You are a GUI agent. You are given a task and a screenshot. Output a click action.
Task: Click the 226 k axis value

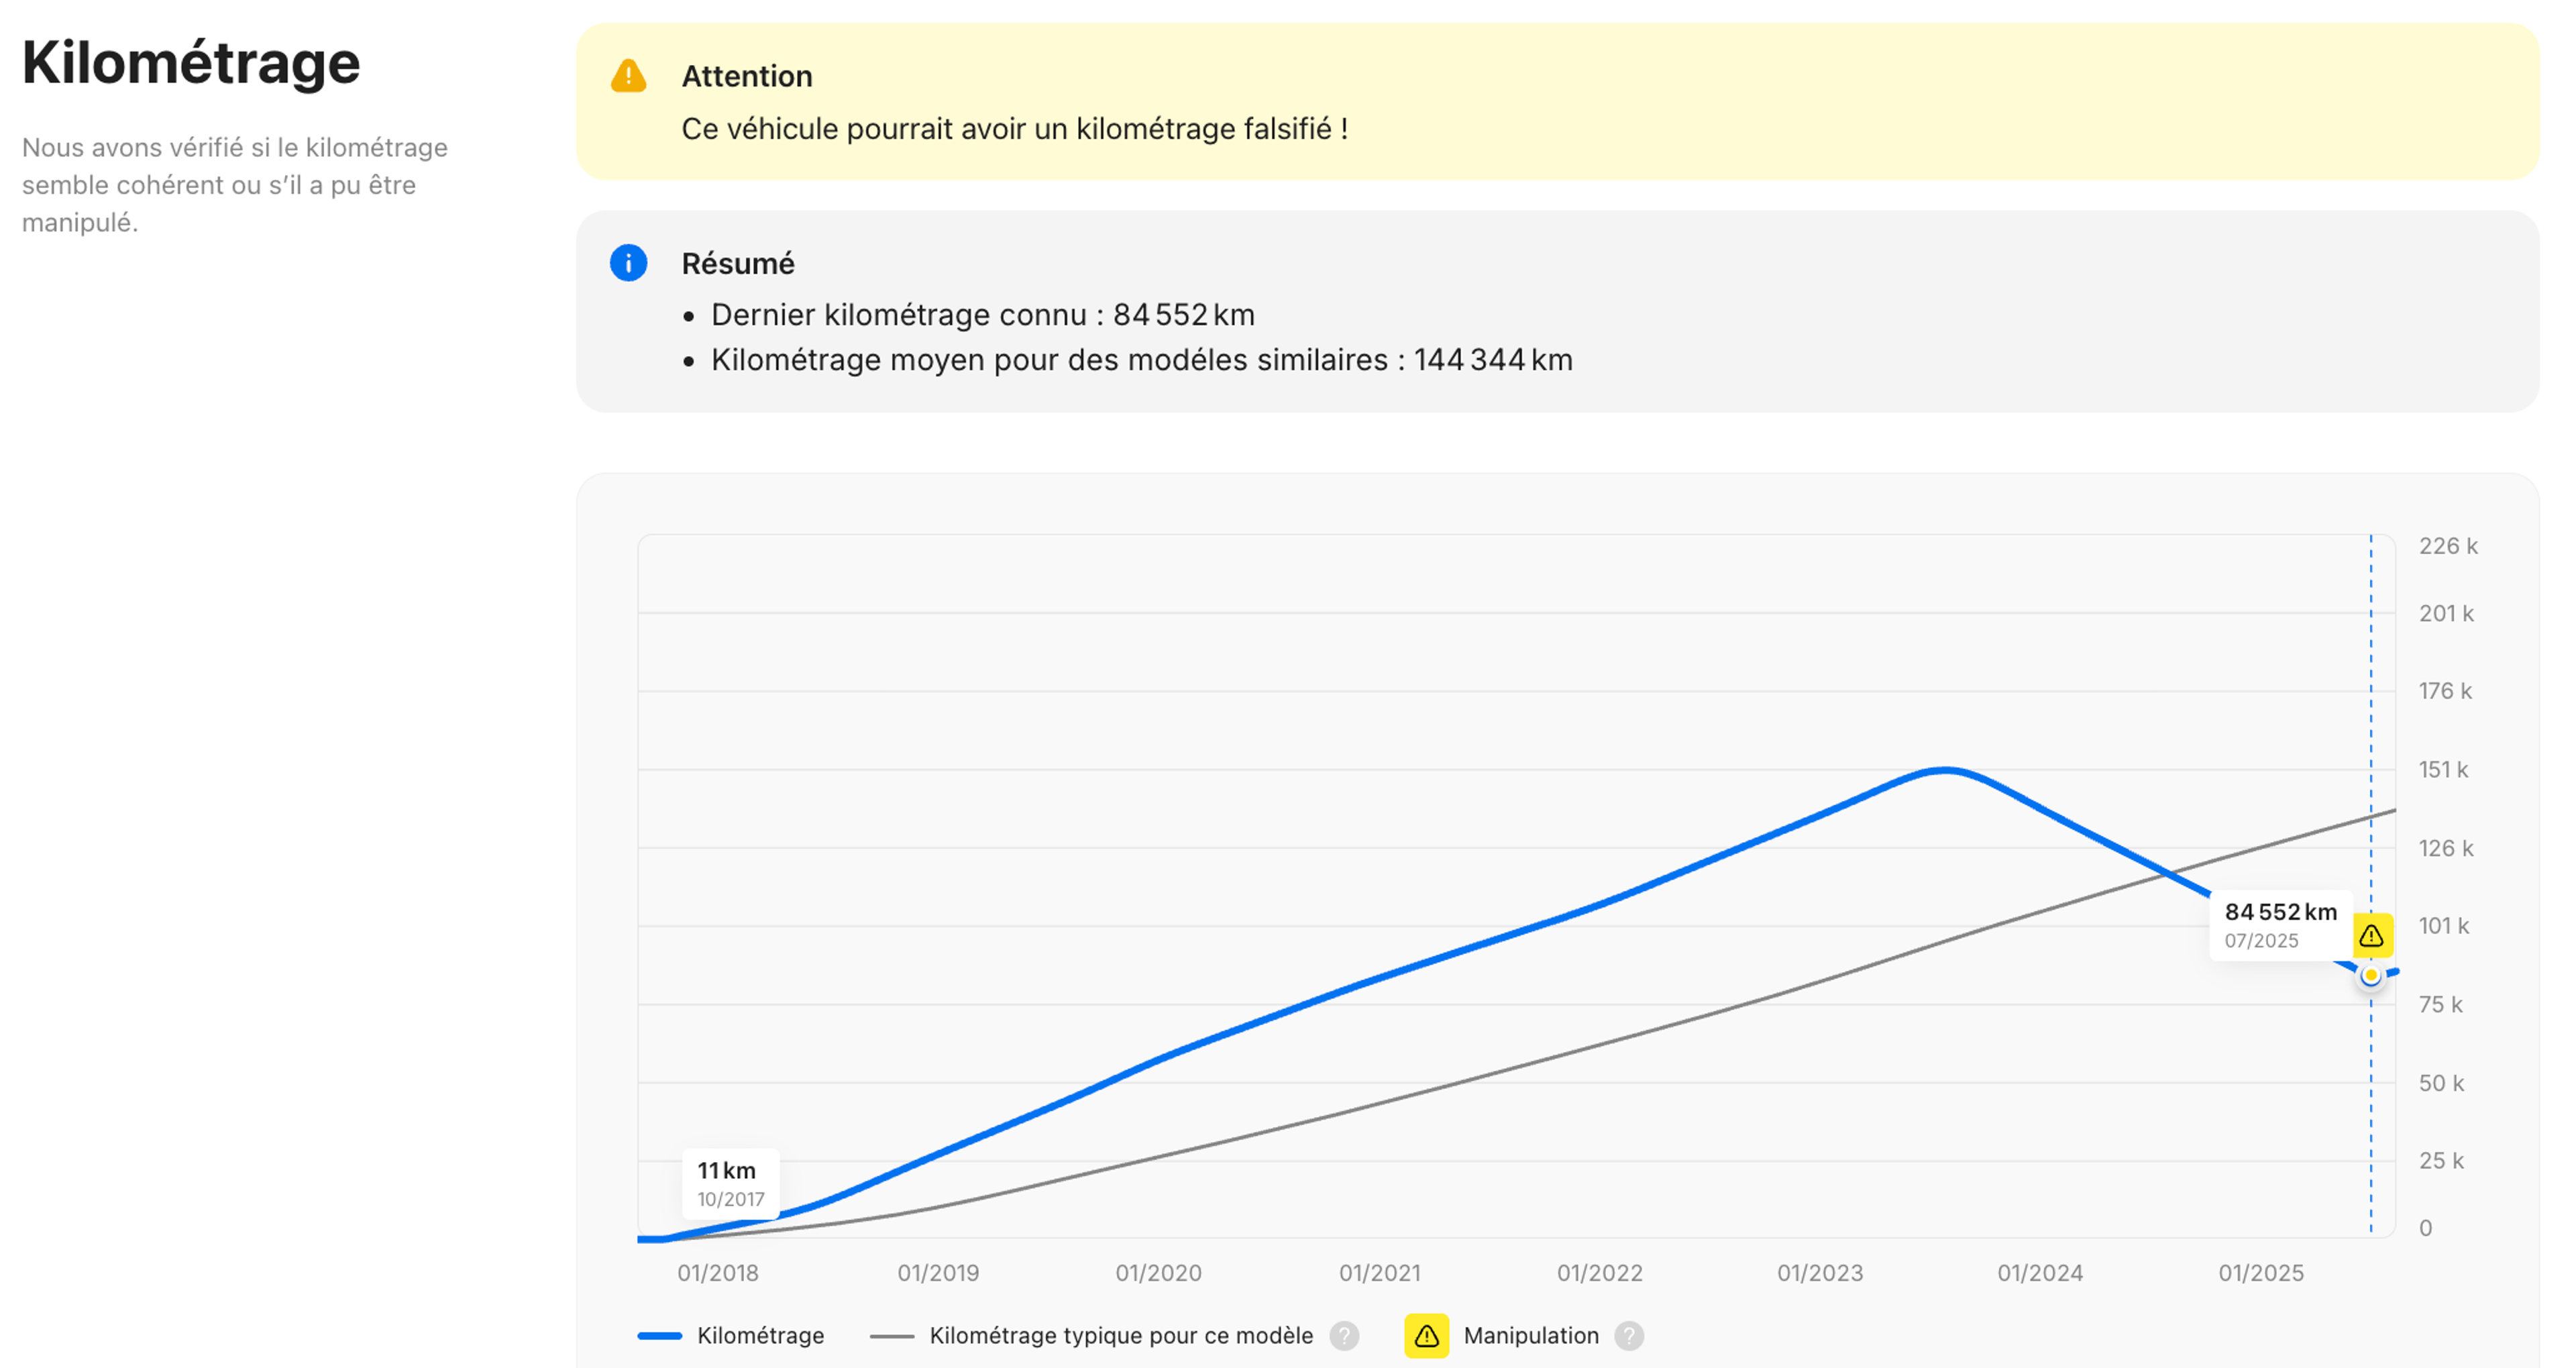(2448, 546)
